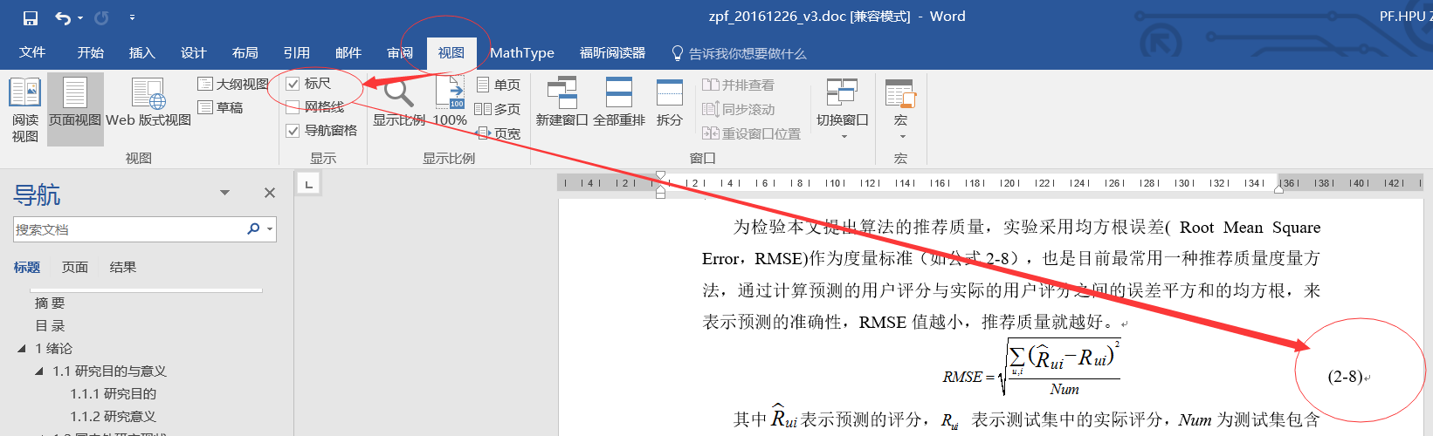Click the Redo button in quick access
The image size is (1433, 436).
[101, 17]
